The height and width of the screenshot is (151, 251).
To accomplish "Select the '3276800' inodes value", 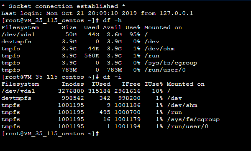I will coord(71,91).
